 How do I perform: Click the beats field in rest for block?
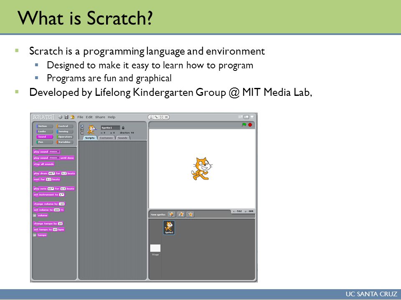(48, 179)
